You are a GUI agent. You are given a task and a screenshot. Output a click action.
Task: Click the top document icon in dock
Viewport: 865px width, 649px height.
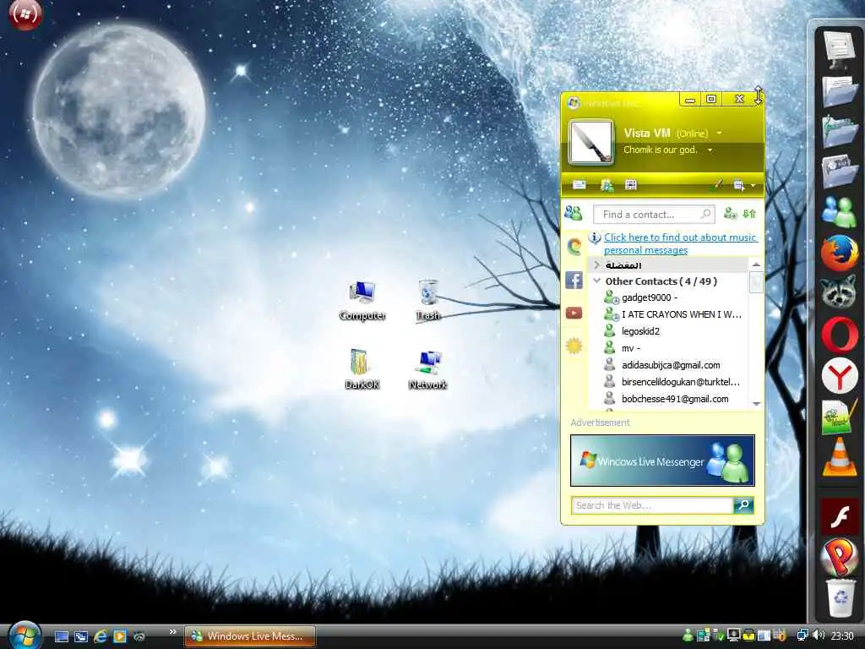(839, 48)
